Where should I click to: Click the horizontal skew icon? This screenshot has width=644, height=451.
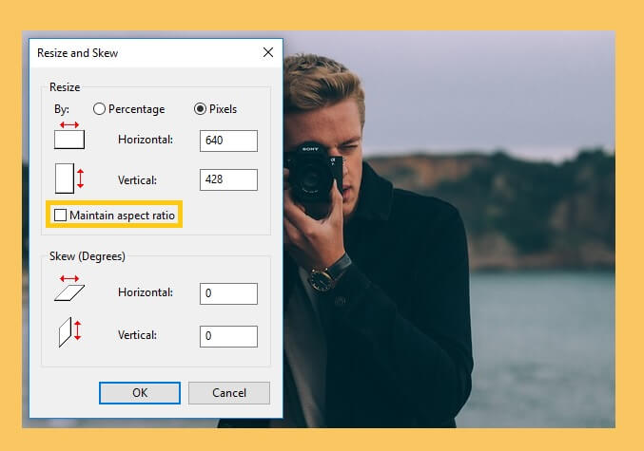pyautogui.click(x=69, y=289)
